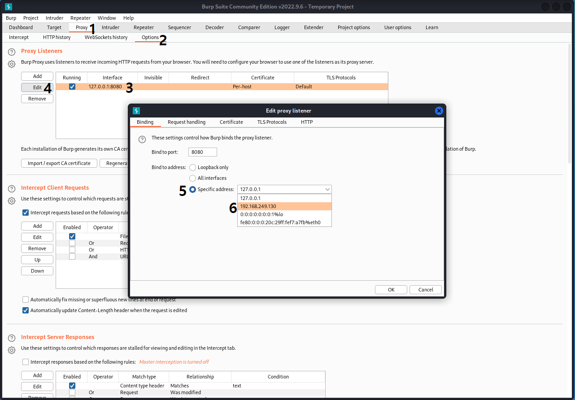Switch to Extender tab
575x400 pixels.
pyautogui.click(x=314, y=27)
